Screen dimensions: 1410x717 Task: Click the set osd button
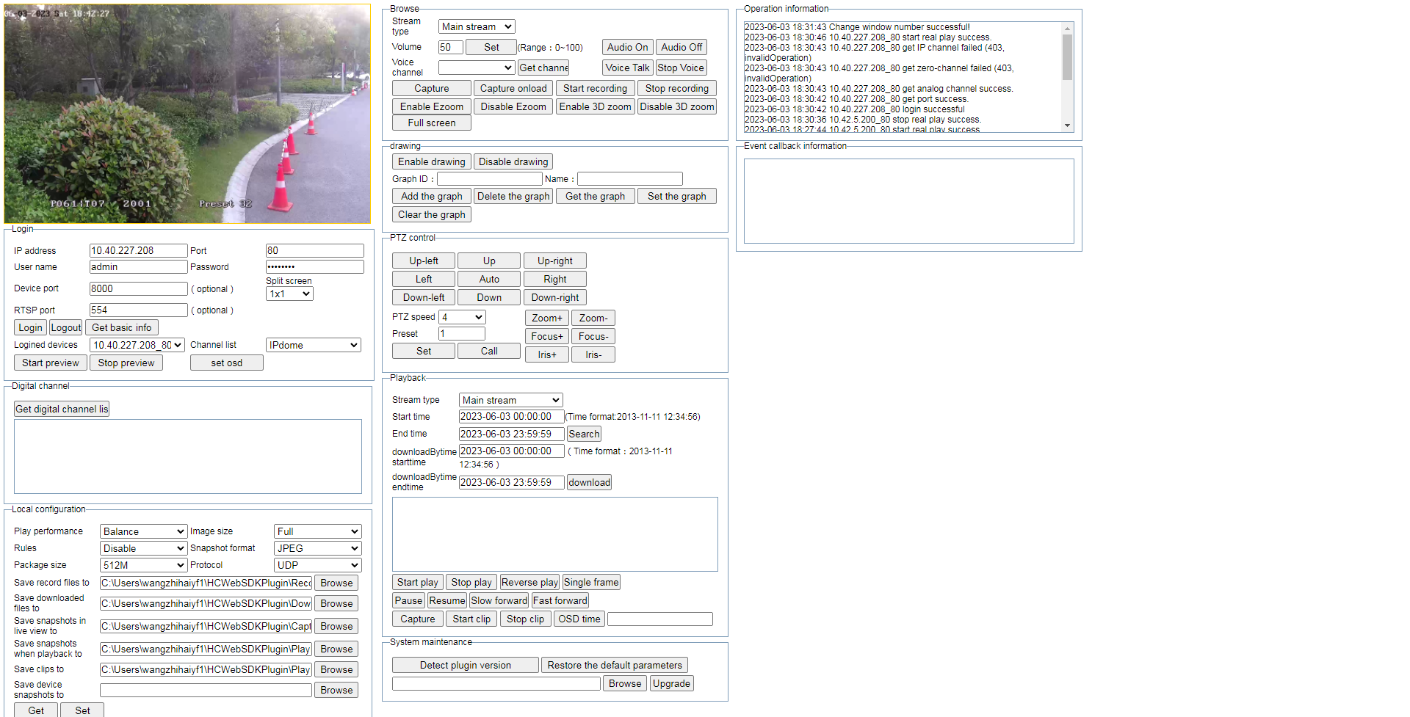[226, 363]
